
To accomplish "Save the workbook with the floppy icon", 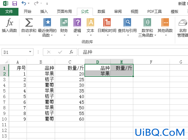I will pos(15,3).
